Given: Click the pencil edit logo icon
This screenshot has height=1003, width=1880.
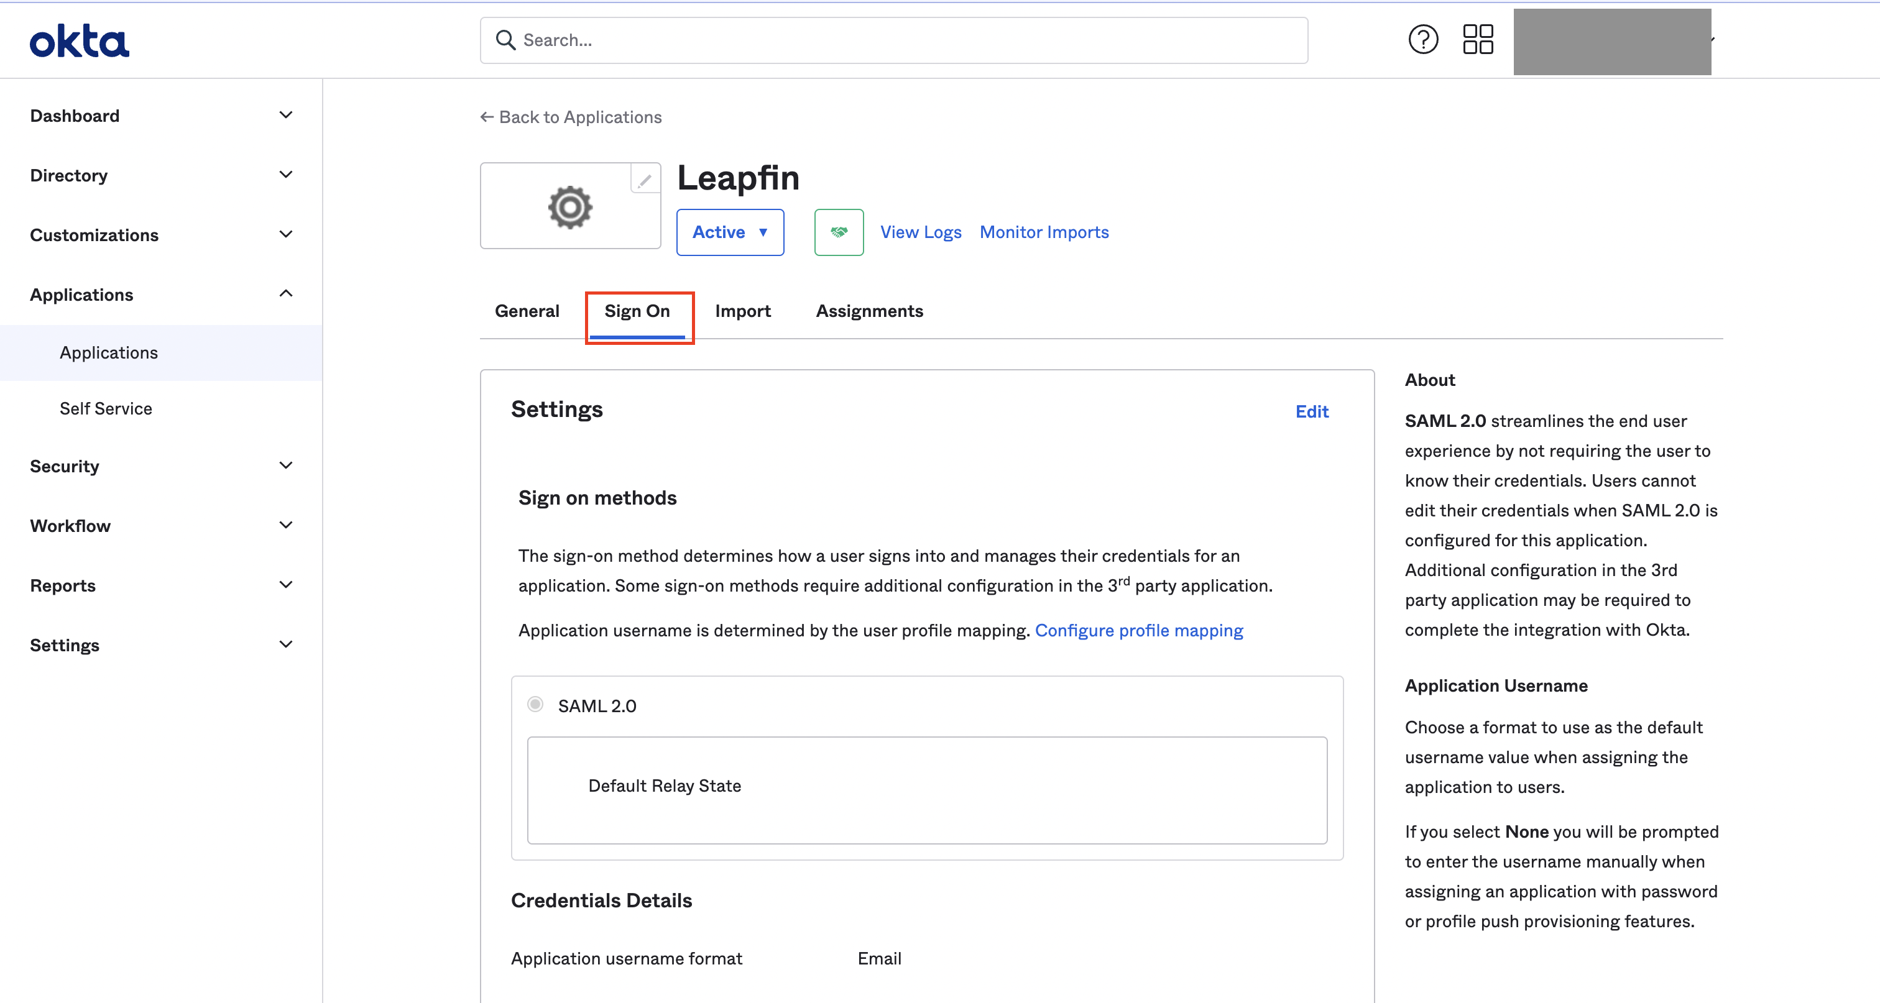Looking at the screenshot, I should pyautogui.click(x=645, y=180).
